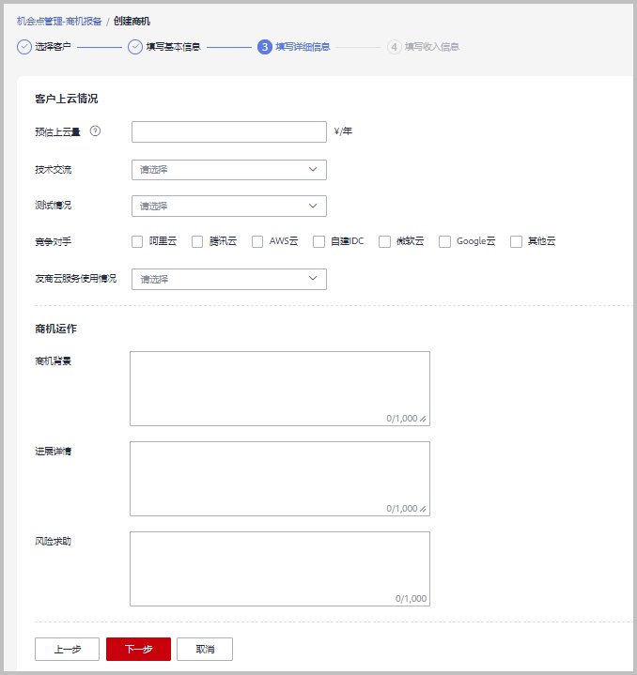Click the 创建商机 breadcrumb text
This screenshot has height=675, width=637.
click(132, 21)
